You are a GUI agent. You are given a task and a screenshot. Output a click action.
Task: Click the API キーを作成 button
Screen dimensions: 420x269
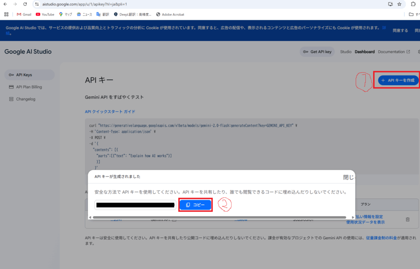tap(398, 80)
